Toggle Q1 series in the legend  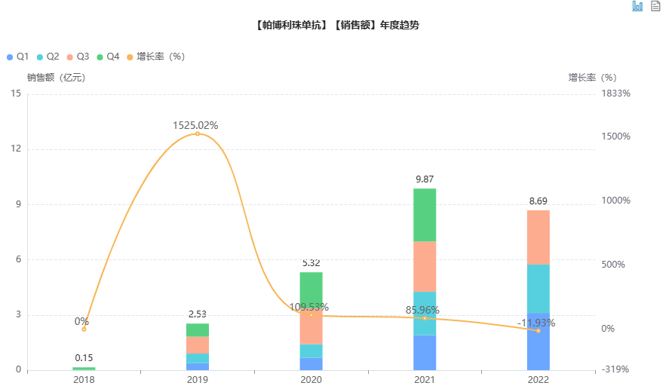17,57
